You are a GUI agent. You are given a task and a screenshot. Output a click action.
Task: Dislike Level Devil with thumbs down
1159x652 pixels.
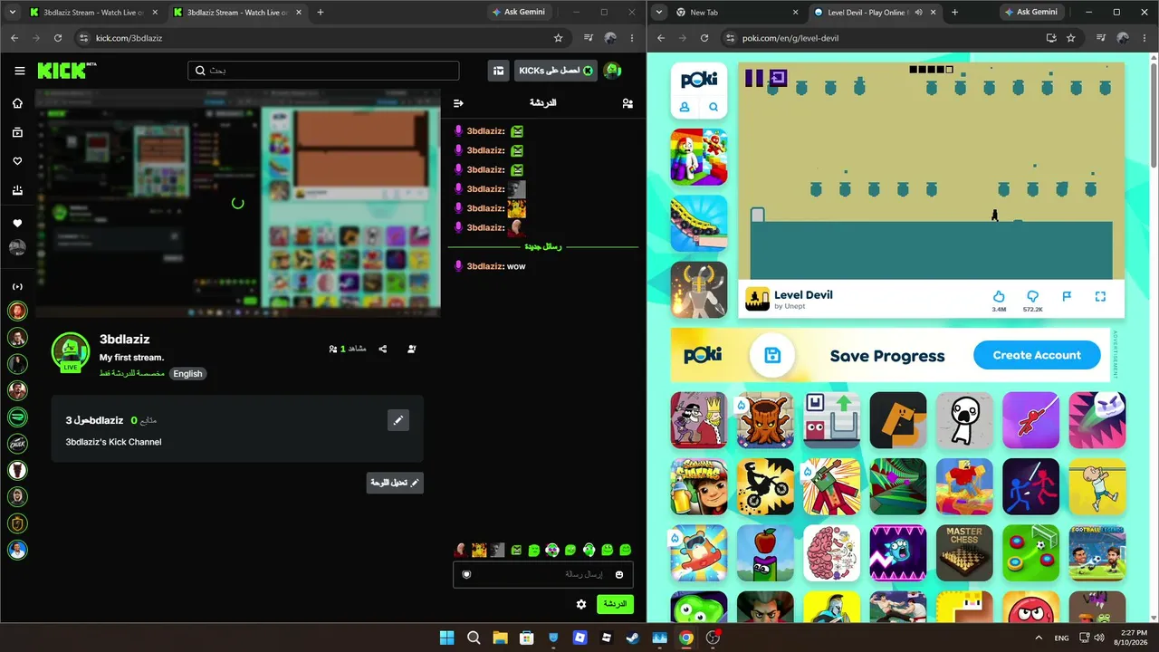pyautogui.click(x=1032, y=297)
